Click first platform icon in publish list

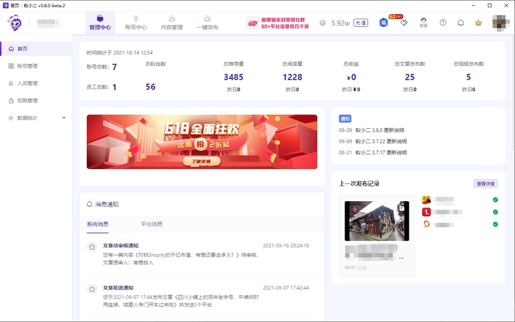426,199
